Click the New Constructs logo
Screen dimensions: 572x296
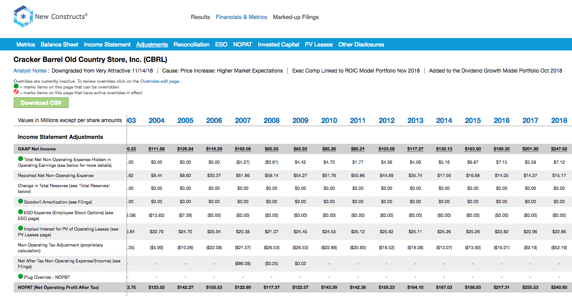click(51, 17)
